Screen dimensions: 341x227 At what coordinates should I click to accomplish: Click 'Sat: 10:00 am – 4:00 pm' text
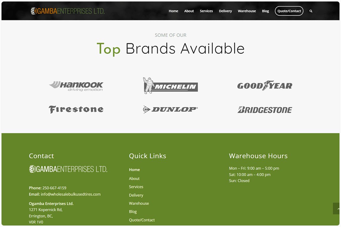click(x=250, y=175)
